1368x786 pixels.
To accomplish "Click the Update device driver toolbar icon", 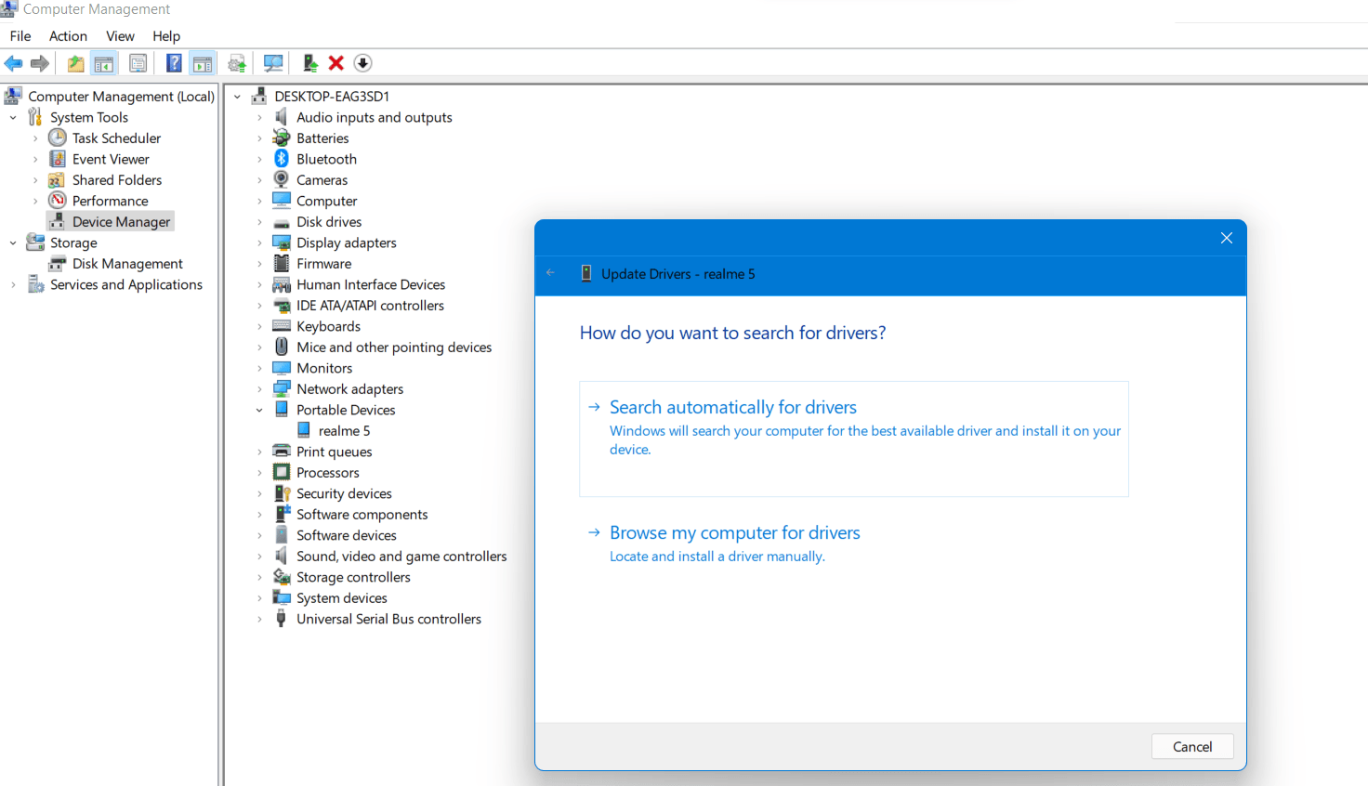I will [x=237, y=63].
